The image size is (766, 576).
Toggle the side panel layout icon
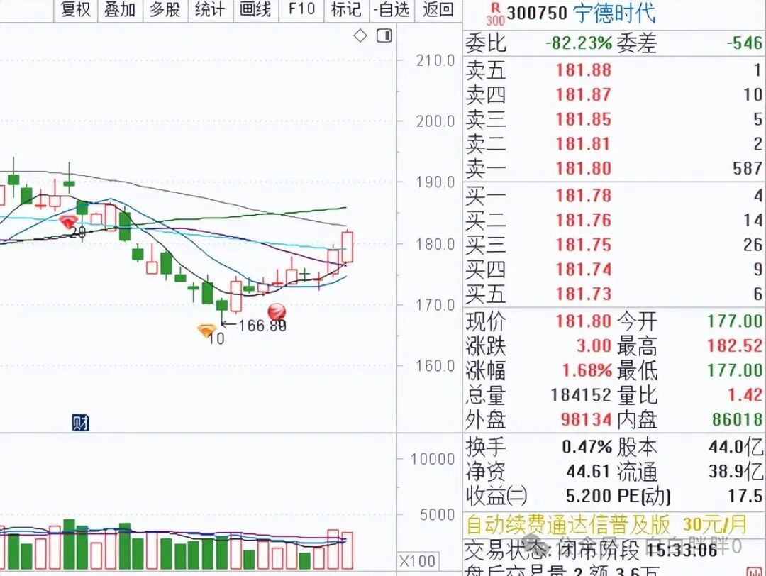(384, 35)
